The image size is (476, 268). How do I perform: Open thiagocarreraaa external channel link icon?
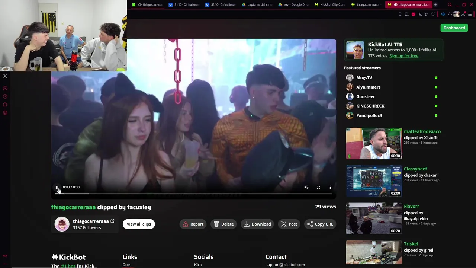(112, 221)
